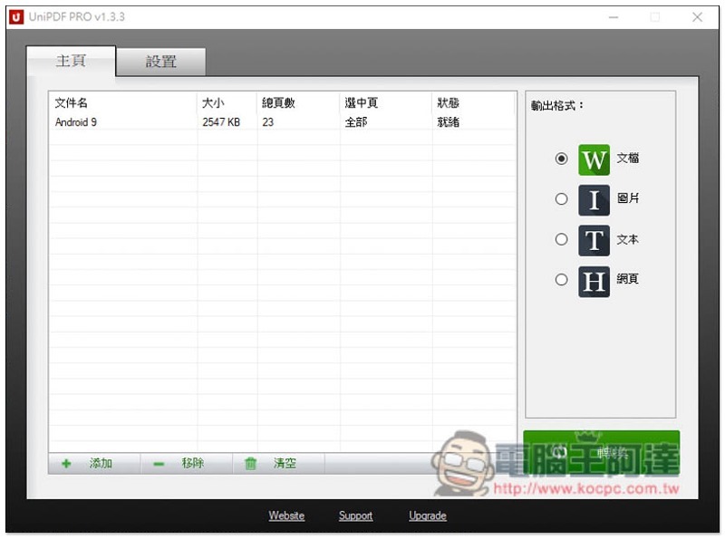725x539 pixels.
Task: Switch to the 主頁 tab
Action: pos(71,61)
